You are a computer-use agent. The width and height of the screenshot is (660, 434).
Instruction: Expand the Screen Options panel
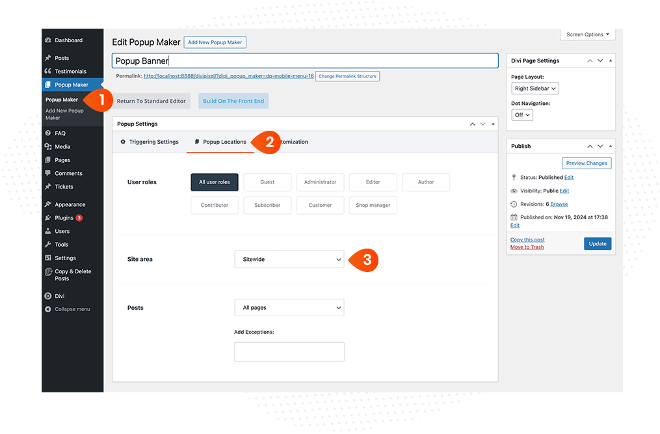[588, 34]
